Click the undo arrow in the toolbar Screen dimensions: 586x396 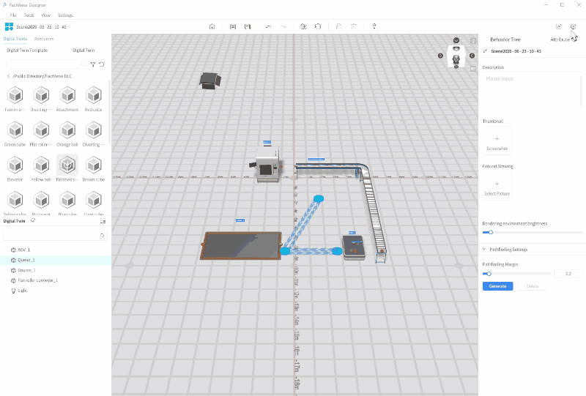268,26
